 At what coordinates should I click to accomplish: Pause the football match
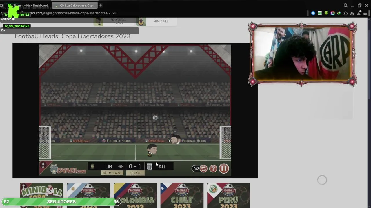tap(224, 168)
